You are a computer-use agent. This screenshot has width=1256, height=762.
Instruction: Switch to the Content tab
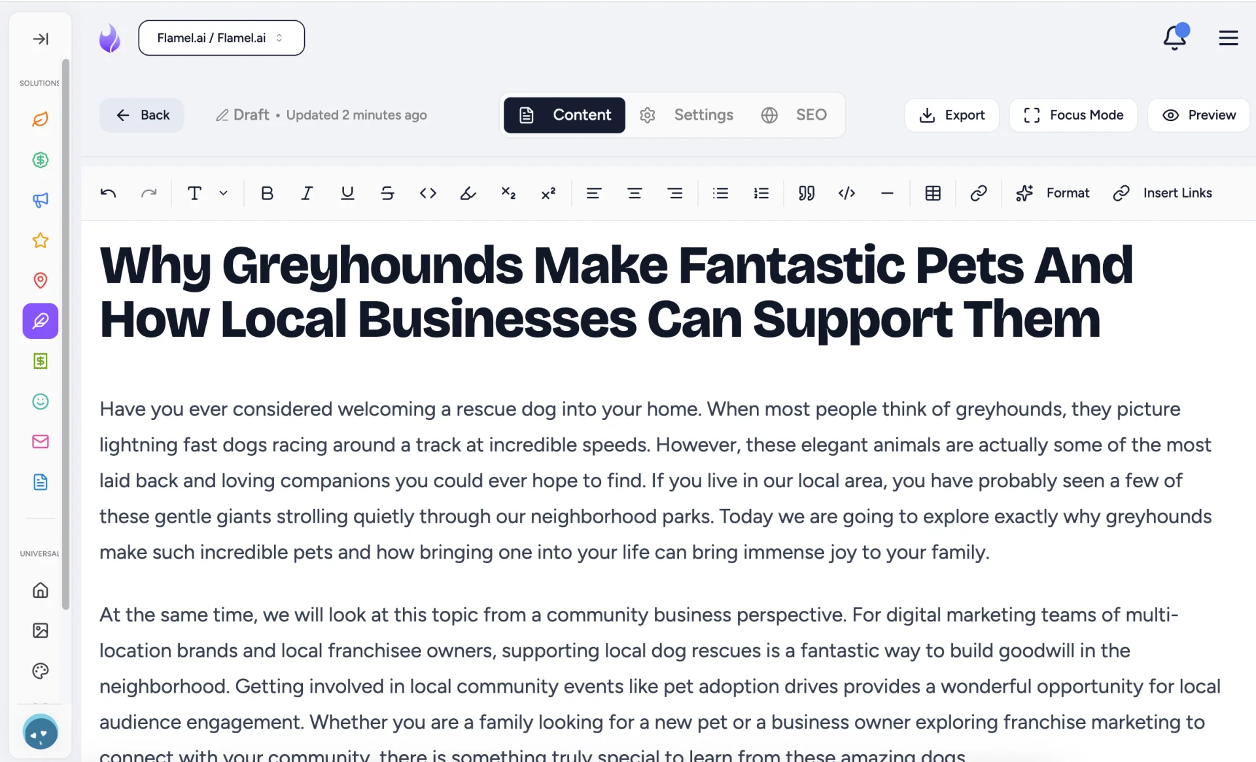coord(565,115)
